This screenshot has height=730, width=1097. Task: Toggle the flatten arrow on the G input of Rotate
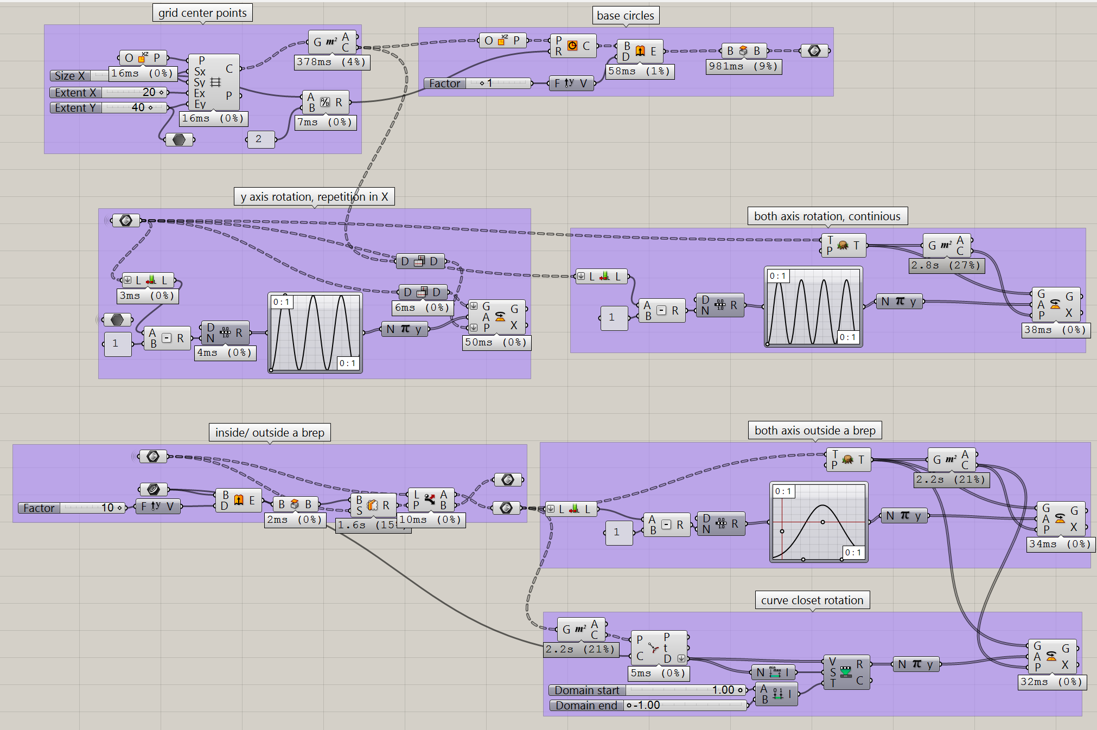474,306
